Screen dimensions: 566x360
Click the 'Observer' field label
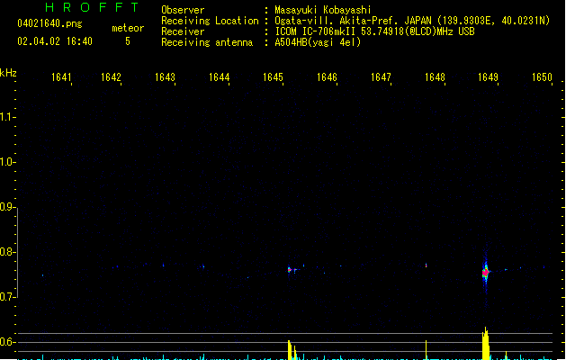pyautogui.click(x=183, y=10)
